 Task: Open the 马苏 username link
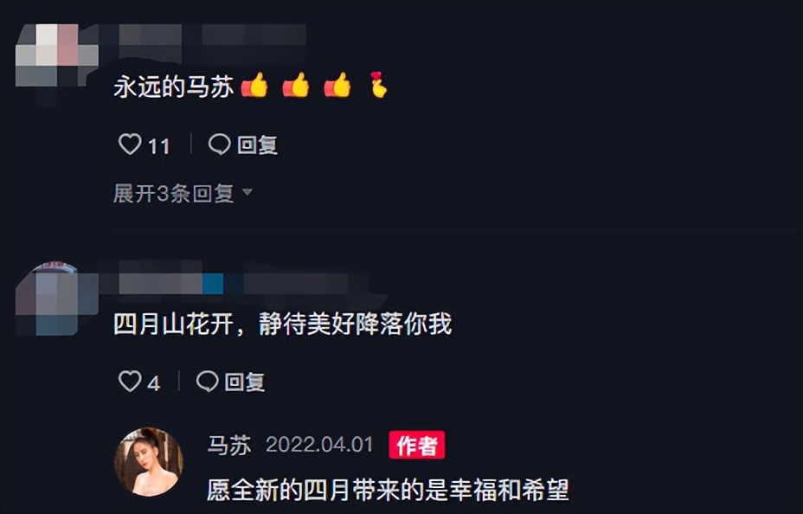(229, 445)
